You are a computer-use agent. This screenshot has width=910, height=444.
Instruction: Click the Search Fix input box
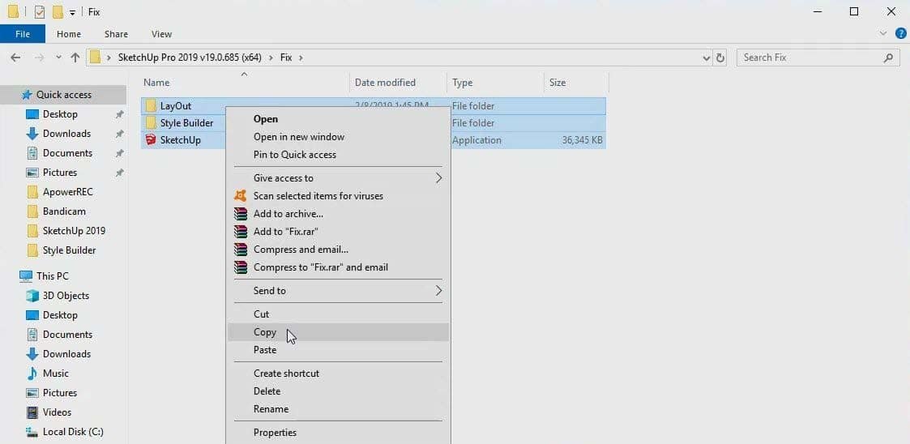point(810,58)
